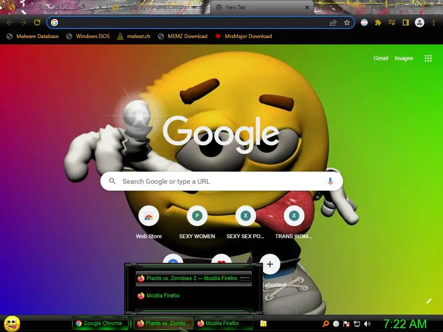Open the profile avatar menu
The width and height of the screenshot is (443, 332).
(x=420, y=22)
